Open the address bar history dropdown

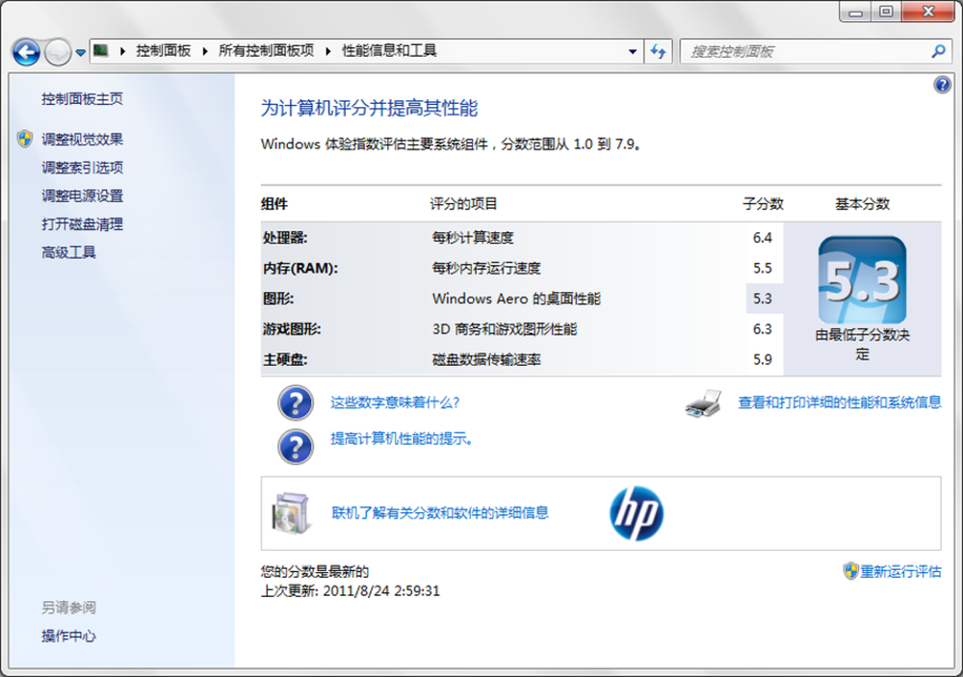tap(633, 51)
